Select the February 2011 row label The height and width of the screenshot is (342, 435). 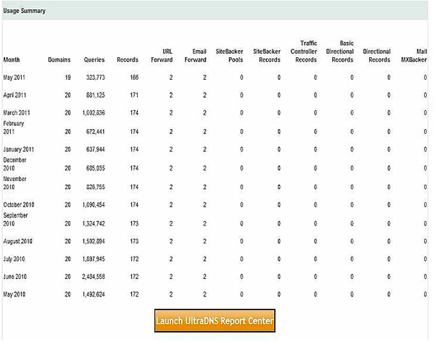(16, 128)
